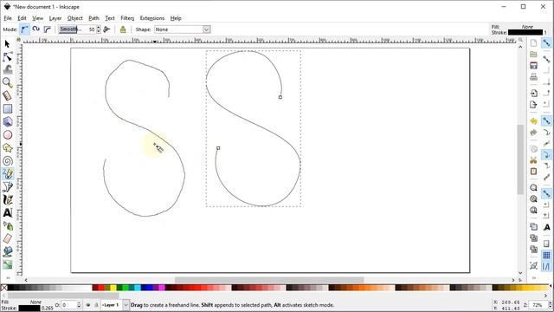Screen dimensions: 554x312
Task: Open the Object menu
Action: 74,18
